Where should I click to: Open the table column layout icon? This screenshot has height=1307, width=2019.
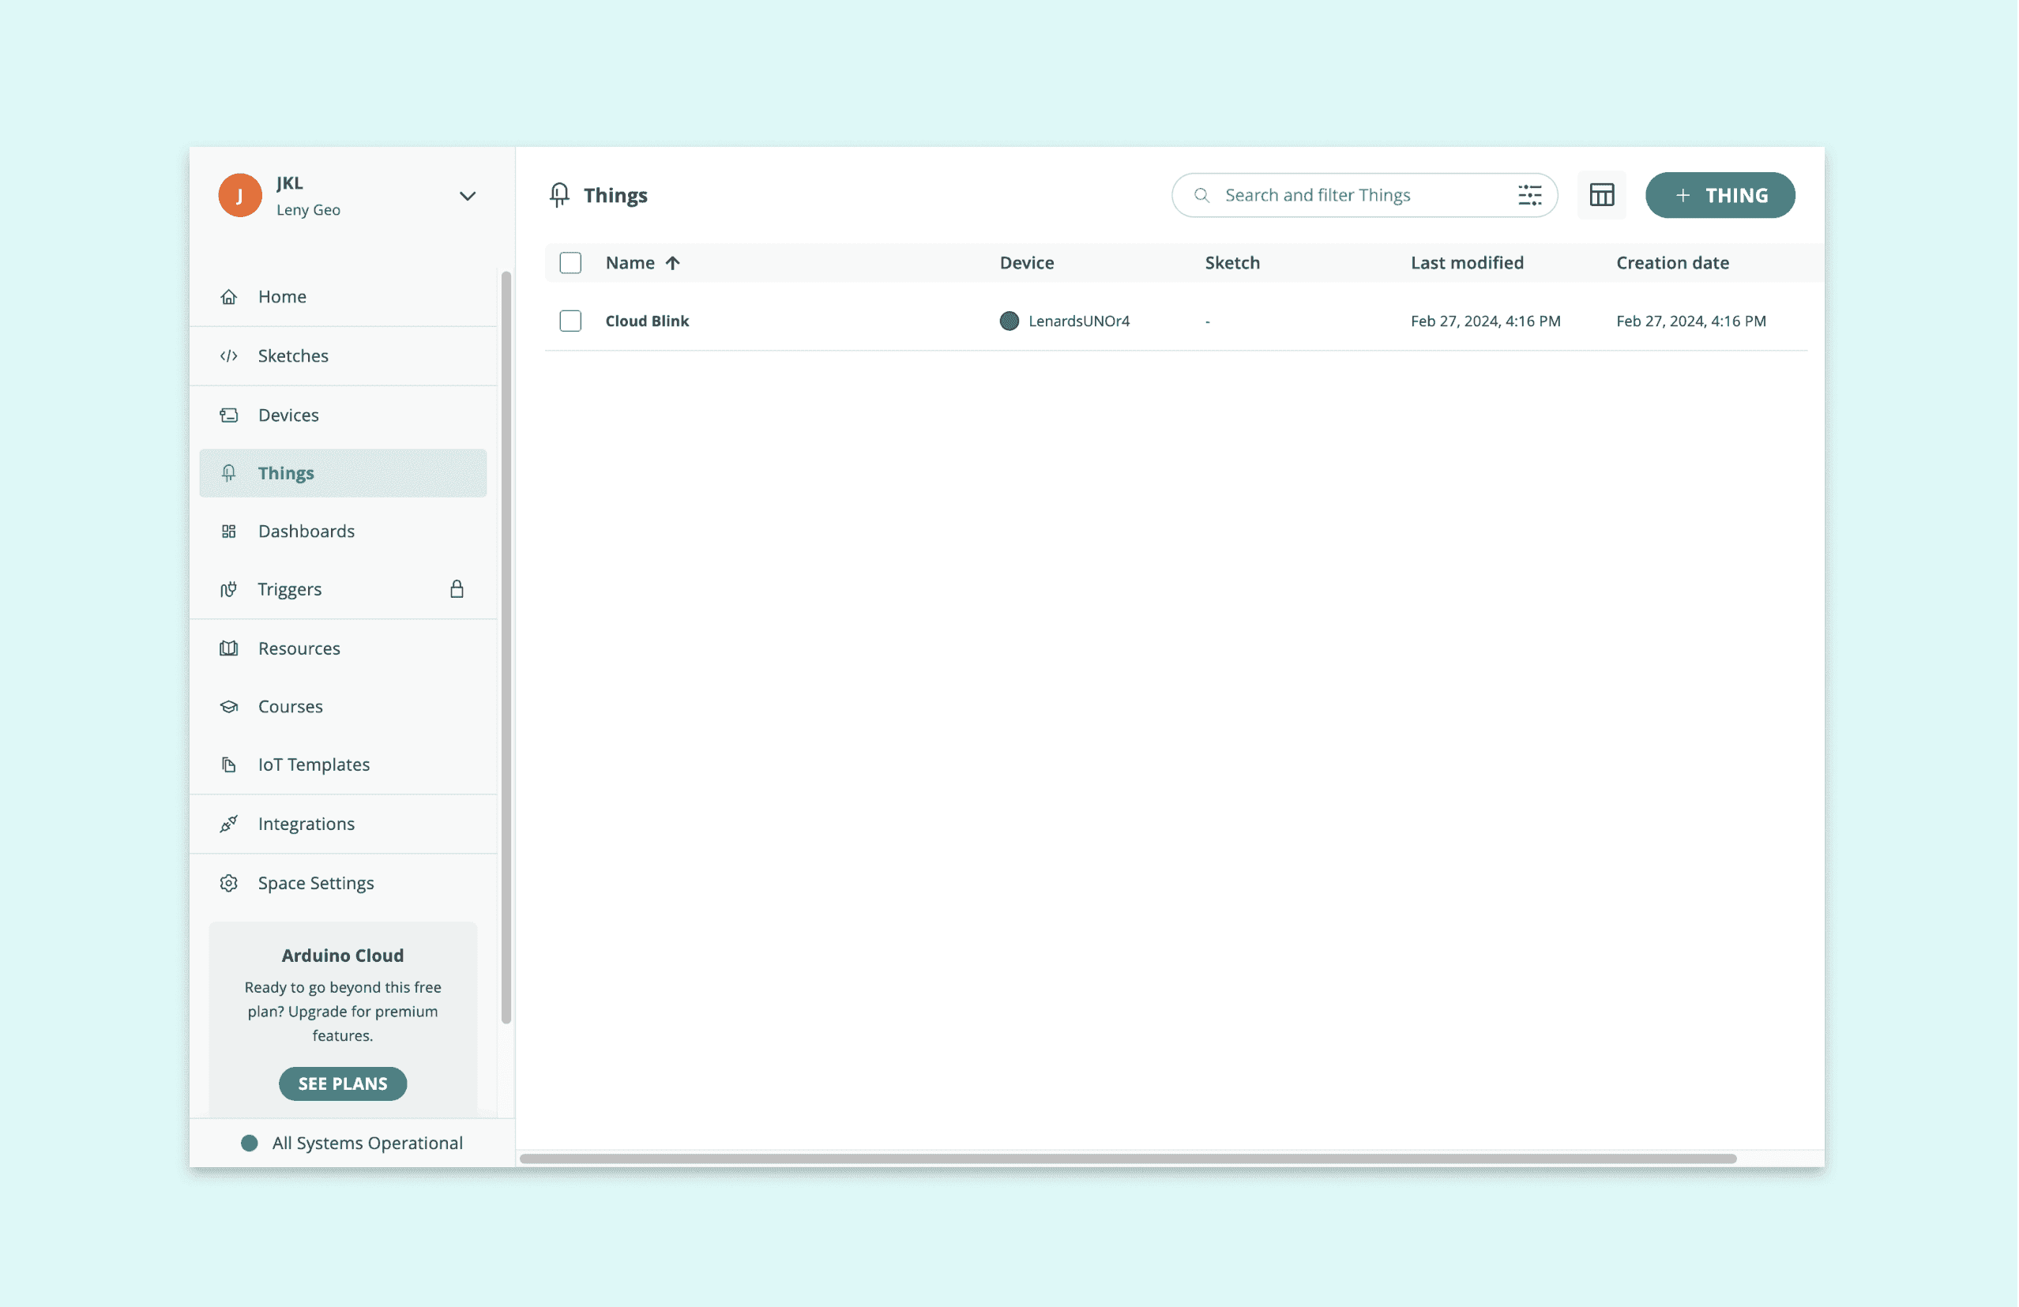click(1601, 195)
